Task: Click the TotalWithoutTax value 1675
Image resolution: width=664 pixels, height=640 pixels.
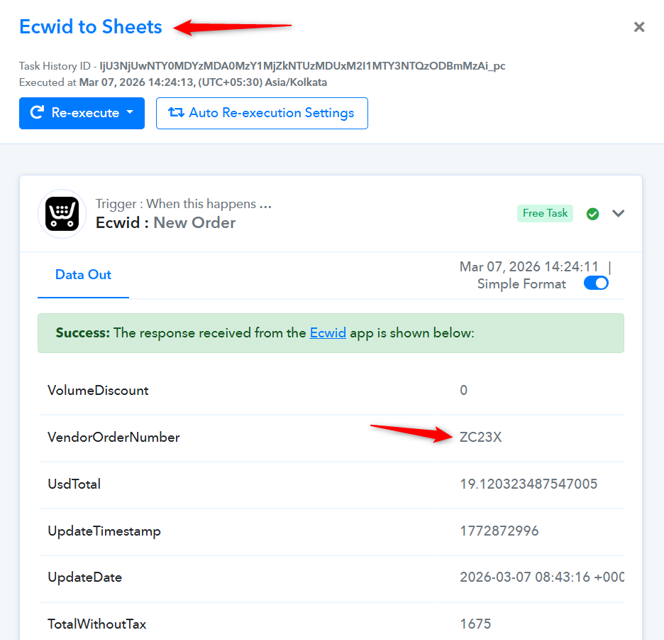Action: [x=475, y=624]
